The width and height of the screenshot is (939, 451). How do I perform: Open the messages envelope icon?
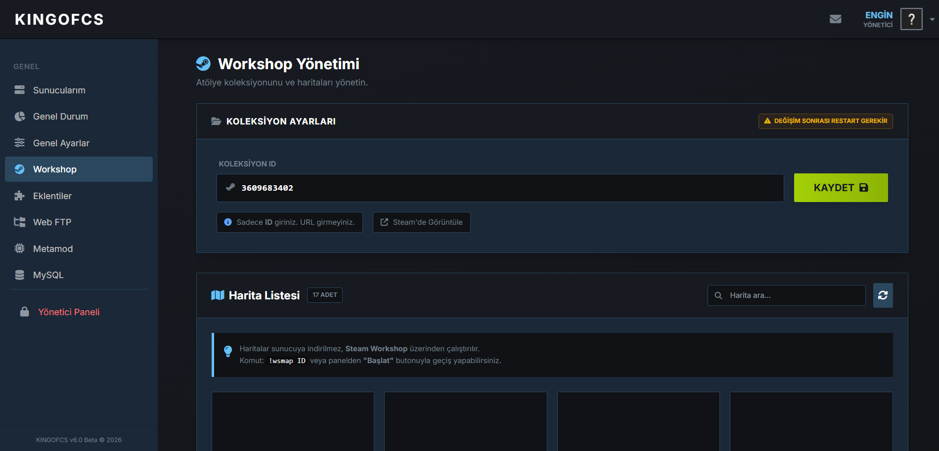pyautogui.click(x=836, y=19)
